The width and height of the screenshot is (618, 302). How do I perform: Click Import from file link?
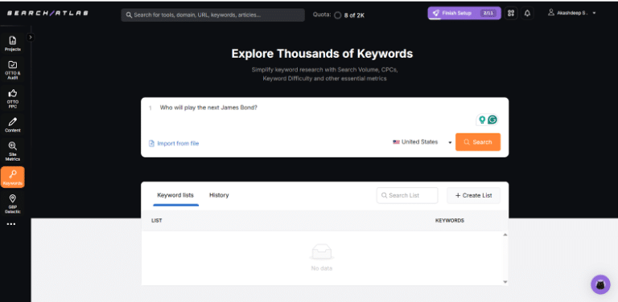pos(174,144)
